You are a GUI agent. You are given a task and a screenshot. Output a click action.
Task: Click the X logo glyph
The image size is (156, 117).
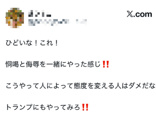pyautogui.click(x=130, y=14)
